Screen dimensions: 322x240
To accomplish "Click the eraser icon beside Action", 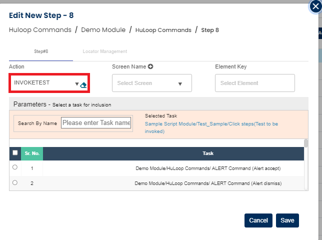I will click(83, 85).
